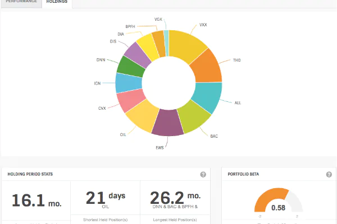Click the BPFH chart label
337x224 pixels.
(x=130, y=26)
